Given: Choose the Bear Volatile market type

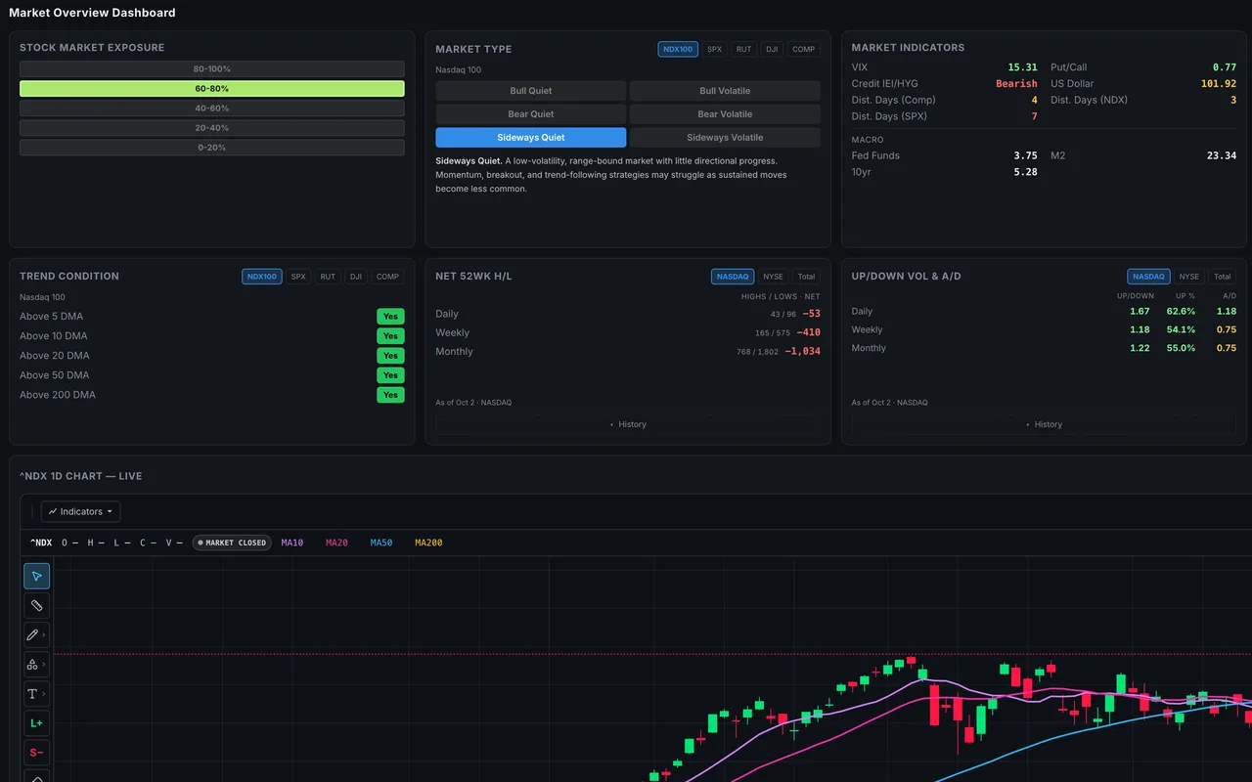Looking at the screenshot, I should pyautogui.click(x=725, y=114).
